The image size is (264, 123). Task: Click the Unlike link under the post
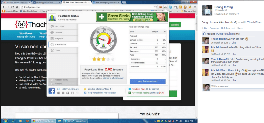(x=204, y=28)
